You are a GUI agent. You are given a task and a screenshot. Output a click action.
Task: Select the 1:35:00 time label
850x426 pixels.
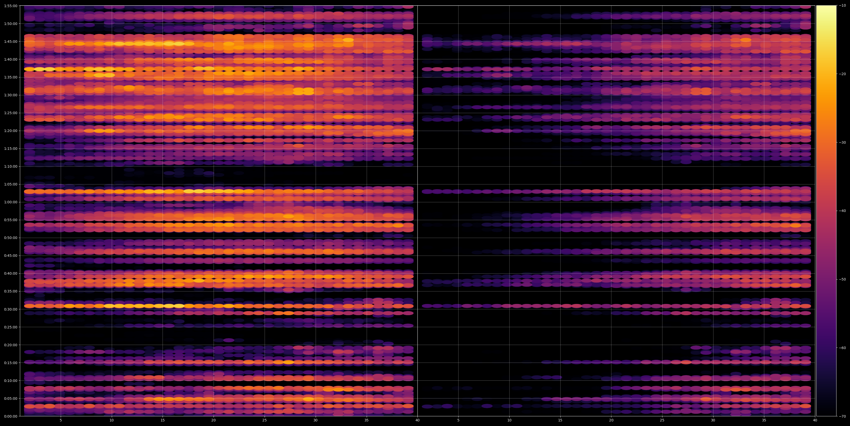pyautogui.click(x=11, y=77)
